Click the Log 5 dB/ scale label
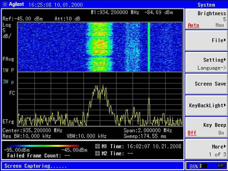This screenshot has height=171, width=228. pyautogui.click(x=7, y=31)
